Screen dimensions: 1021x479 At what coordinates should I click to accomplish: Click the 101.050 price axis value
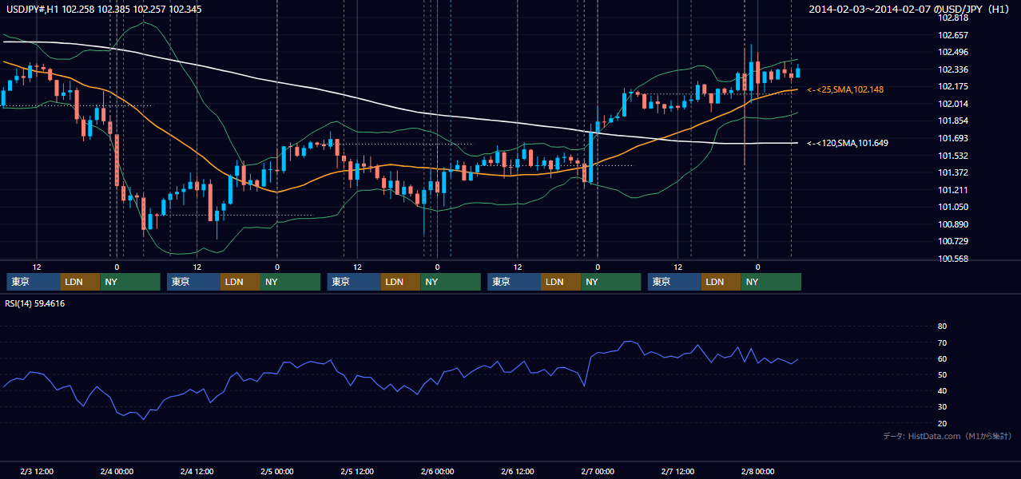click(952, 207)
